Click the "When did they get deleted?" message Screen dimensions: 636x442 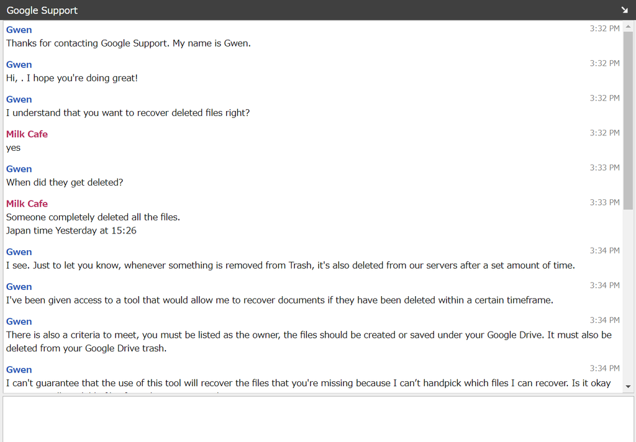coord(65,183)
